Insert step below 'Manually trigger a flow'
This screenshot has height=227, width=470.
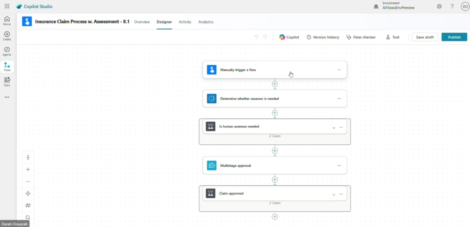pos(275,84)
